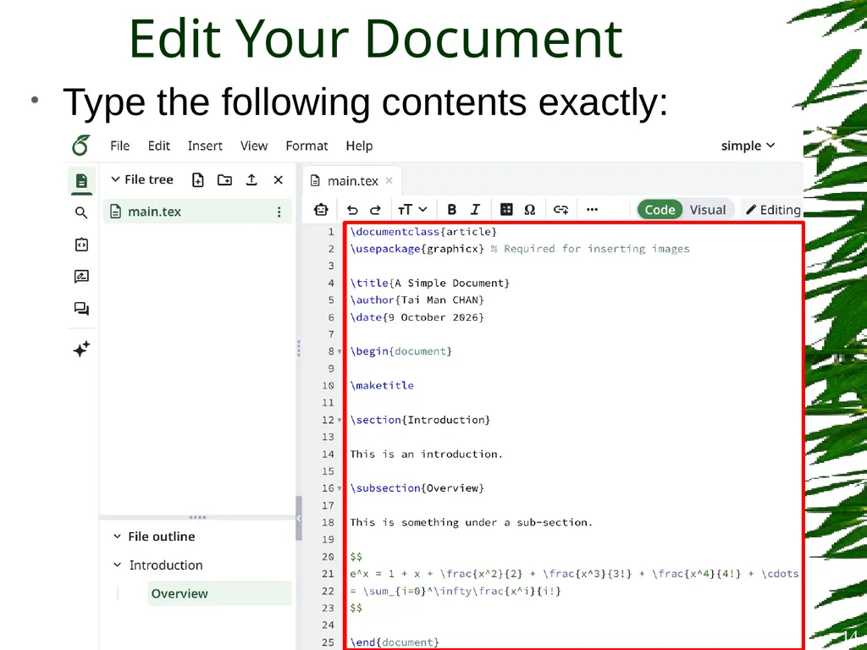867x650 pixels.
Task: Click the \maketitle line
Action: point(382,385)
